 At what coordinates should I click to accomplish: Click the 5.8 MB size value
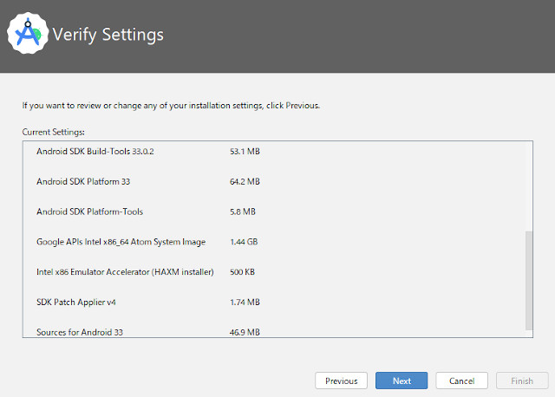tap(243, 212)
